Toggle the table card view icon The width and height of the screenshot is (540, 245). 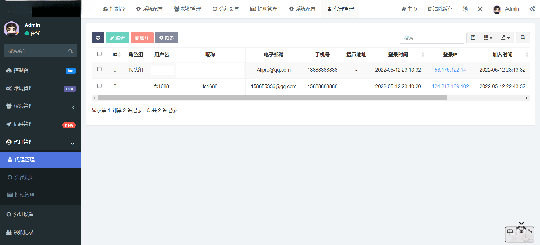473,38
